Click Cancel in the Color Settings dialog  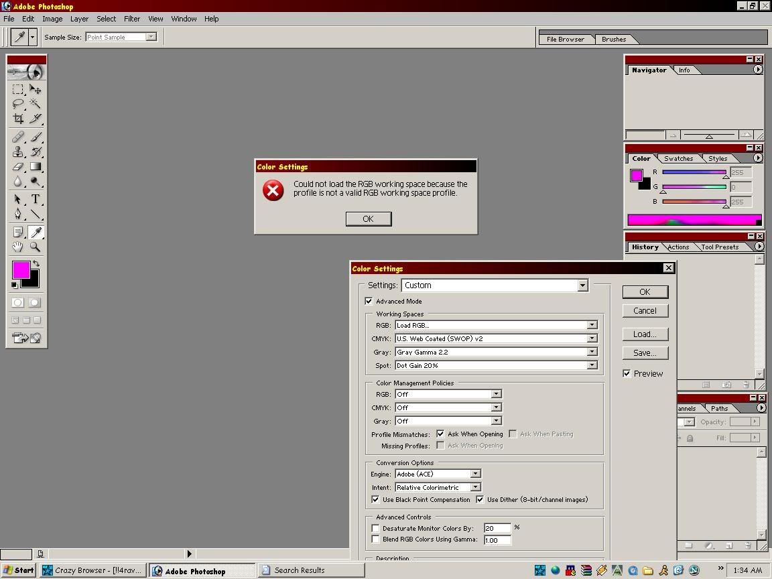pos(645,311)
